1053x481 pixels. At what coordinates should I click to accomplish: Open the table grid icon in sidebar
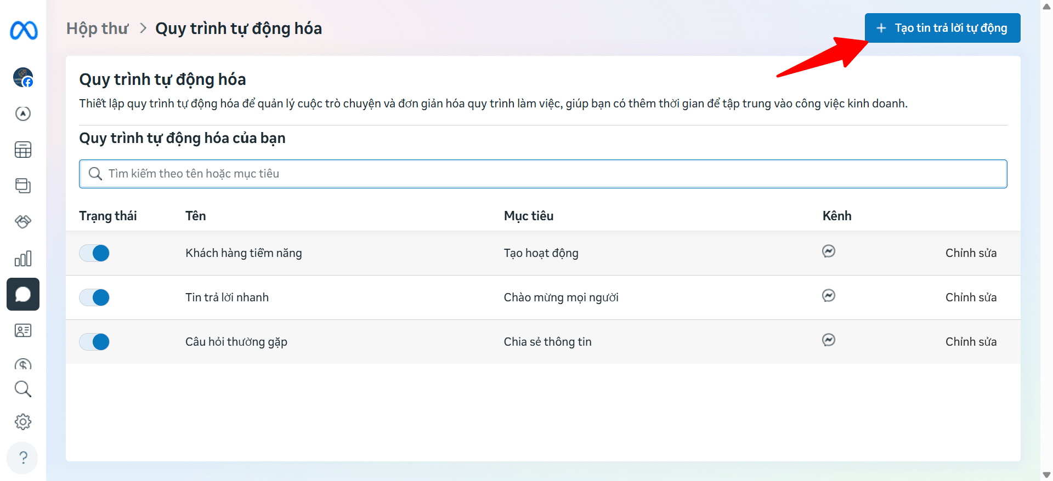(x=23, y=150)
